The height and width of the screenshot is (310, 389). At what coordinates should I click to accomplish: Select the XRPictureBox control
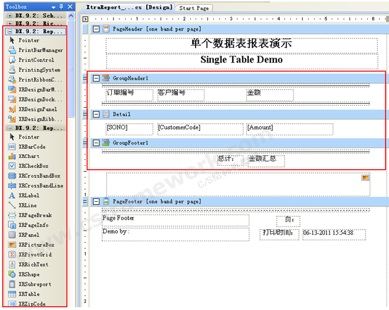36,245
